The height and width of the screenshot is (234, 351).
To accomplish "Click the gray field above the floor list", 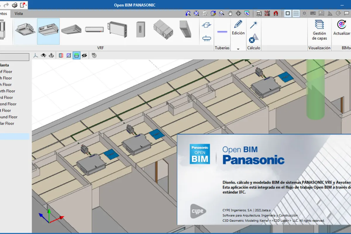I will point(15,57).
